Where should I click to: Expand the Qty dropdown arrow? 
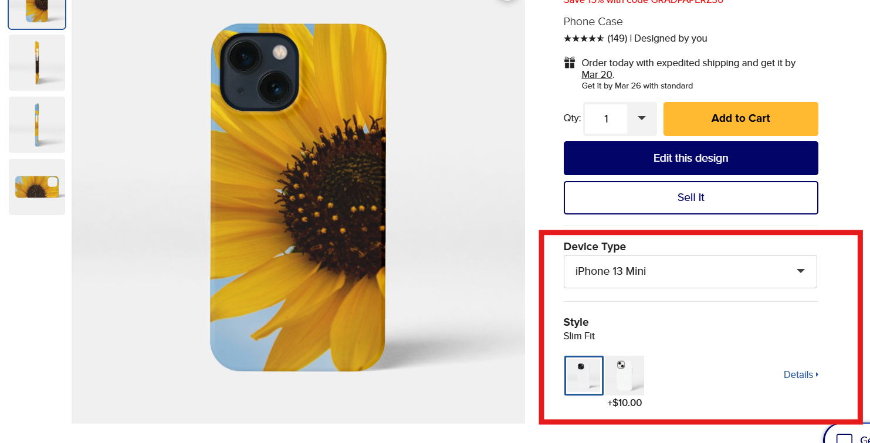tap(642, 118)
